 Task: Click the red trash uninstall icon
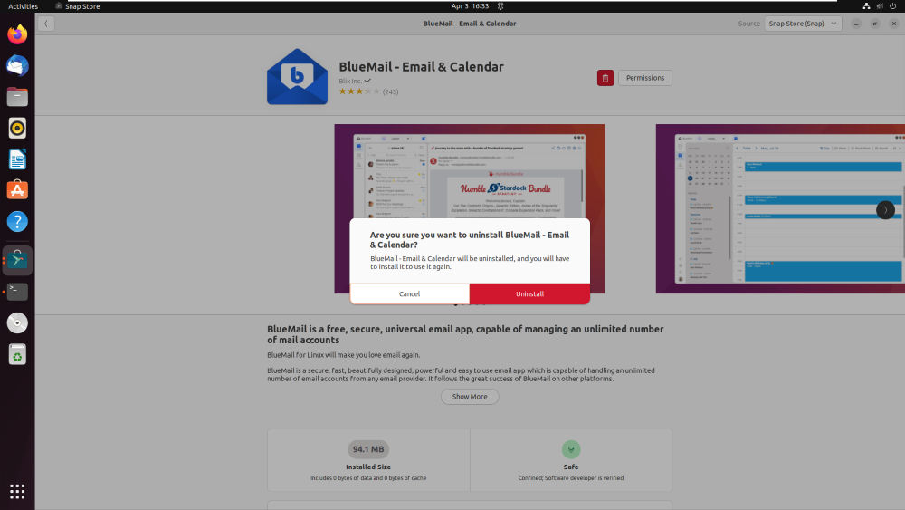tap(605, 78)
